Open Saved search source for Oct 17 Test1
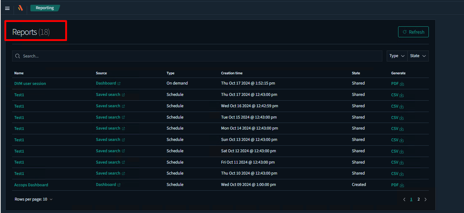 pyautogui.click(x=108, y=95)
